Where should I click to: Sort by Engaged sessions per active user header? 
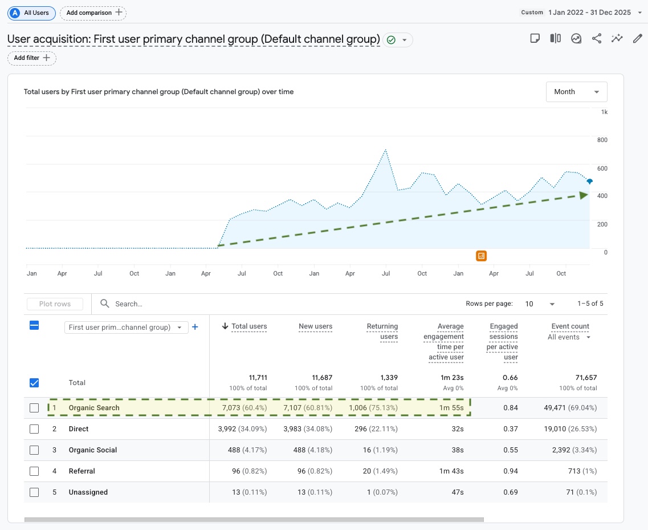click(x=502, y=342)
